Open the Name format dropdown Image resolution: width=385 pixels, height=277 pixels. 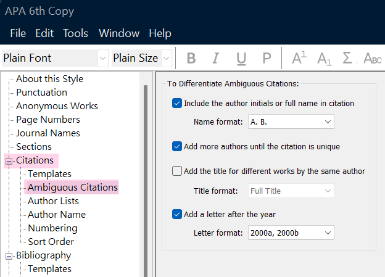pos(291,122)
